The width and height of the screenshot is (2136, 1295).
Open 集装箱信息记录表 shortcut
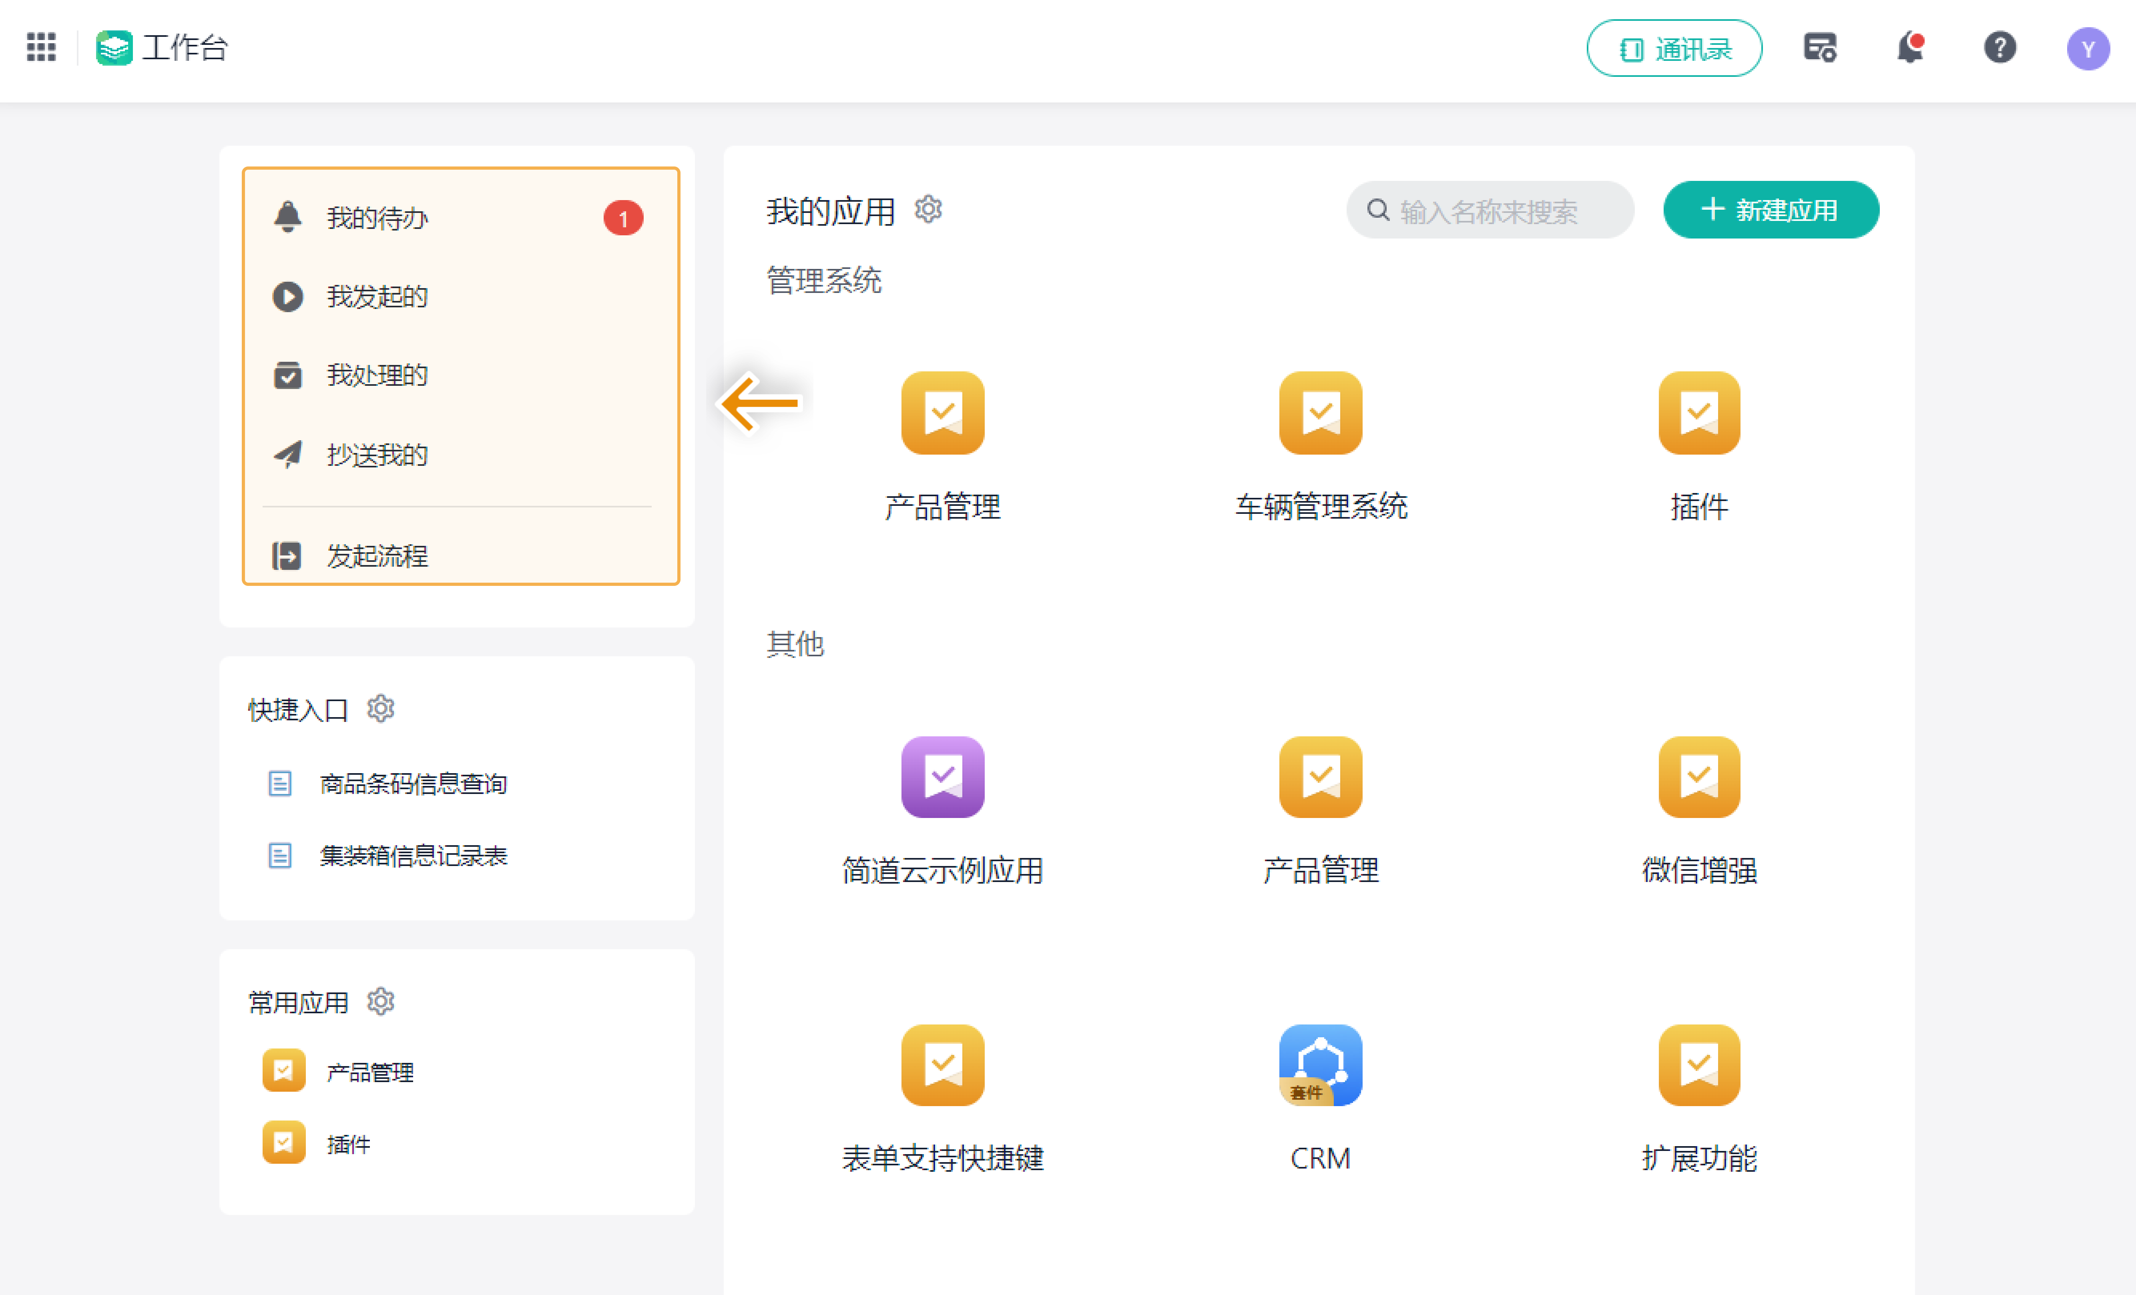[x=387, y=856]
